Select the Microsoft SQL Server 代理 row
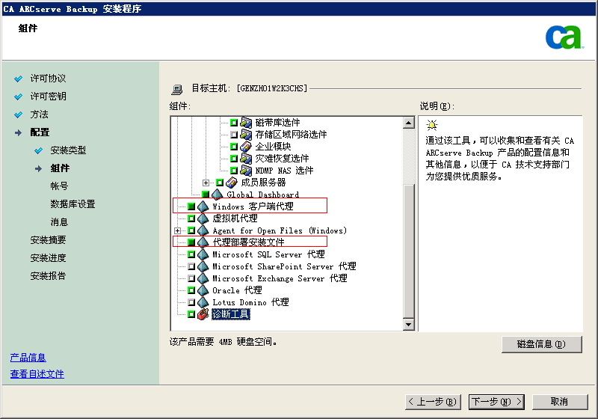Viewport: 598px width, 419px height. pyautogui.click(x=268, y=254)
